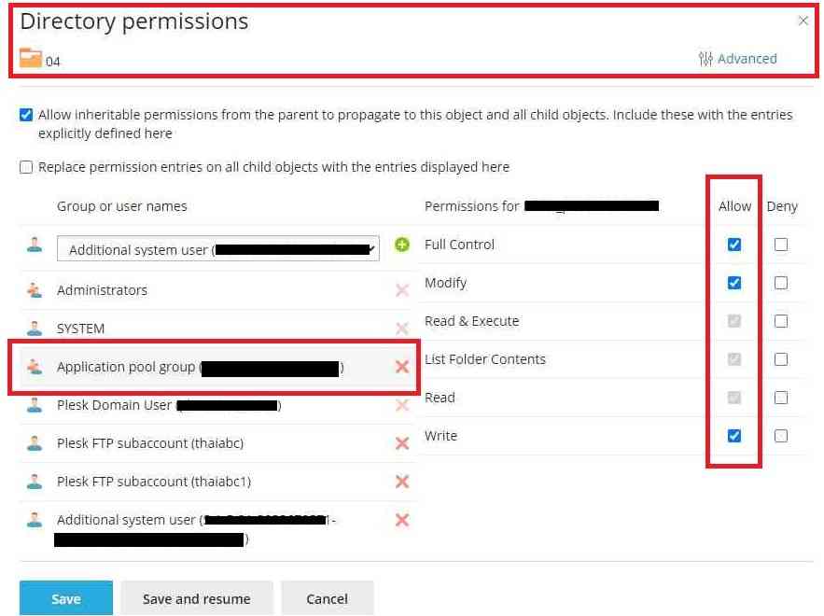Click the green add user plus icon
The image size is (824, 616).
(402, 245)
